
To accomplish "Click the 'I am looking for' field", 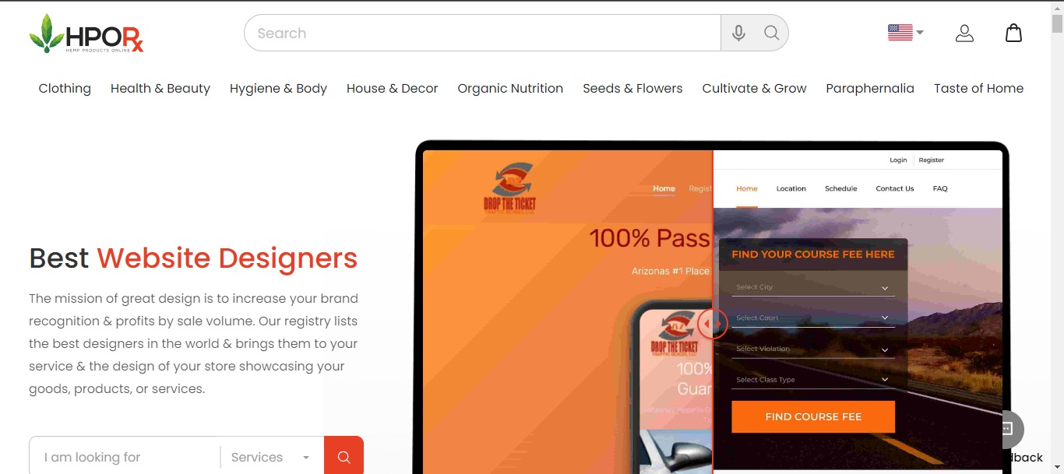I will [x=125, y=458].
